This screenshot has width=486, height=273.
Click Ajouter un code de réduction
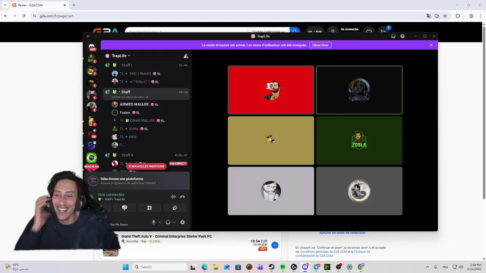coord(342,232)
